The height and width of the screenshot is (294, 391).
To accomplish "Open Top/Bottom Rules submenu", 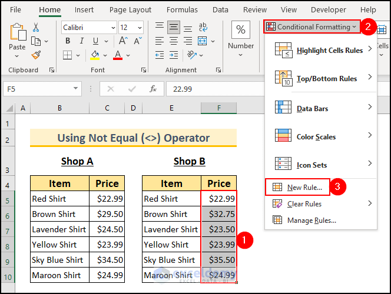I will pyautogui.click(x=321, y=78).
